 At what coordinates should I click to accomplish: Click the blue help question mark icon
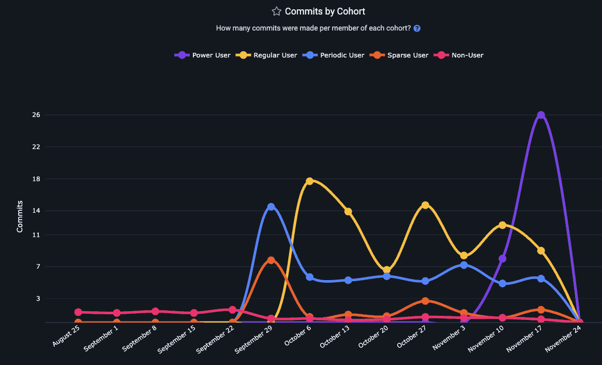click(x=417, y=28)
